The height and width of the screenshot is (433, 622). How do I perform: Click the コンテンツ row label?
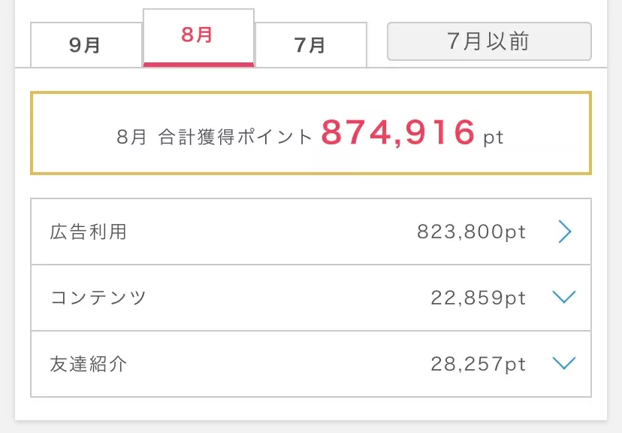click(x=98, y=297)
